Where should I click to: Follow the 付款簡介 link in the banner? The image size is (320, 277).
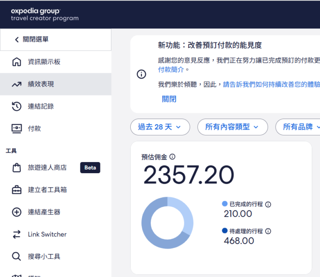click(171, 70)
